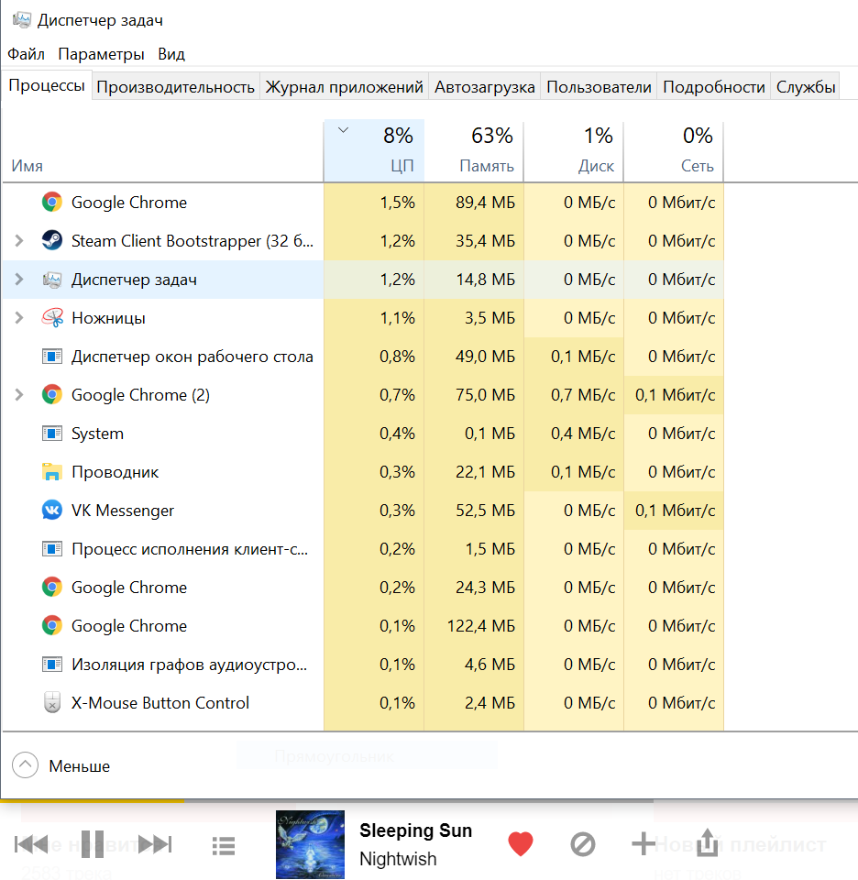
Task: Open the Файл menu
Action: (26, 54)
